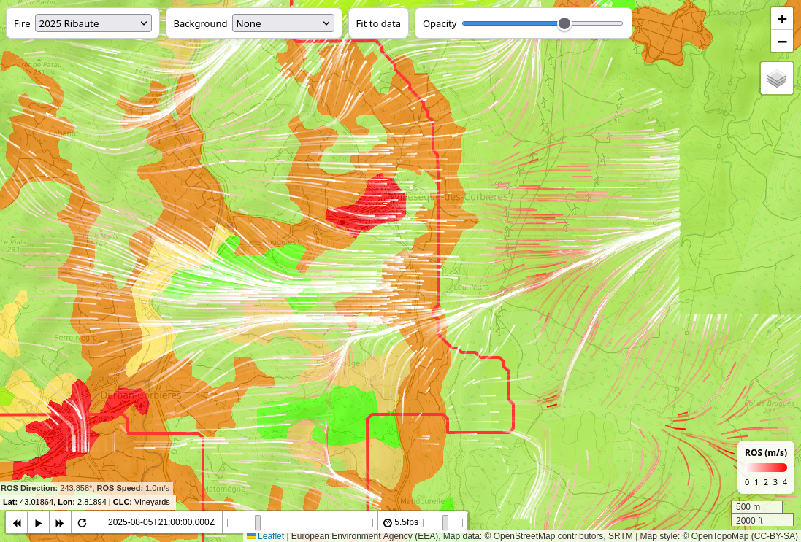Adjust the playback fps slider
This screenshot has height=542, width=801.
click(x=443, y=523)
